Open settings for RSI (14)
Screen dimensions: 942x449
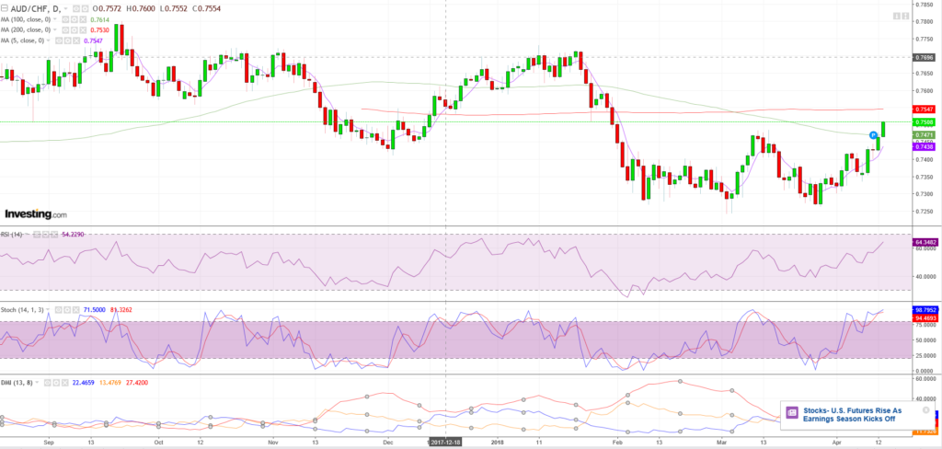tap(46, 235)
